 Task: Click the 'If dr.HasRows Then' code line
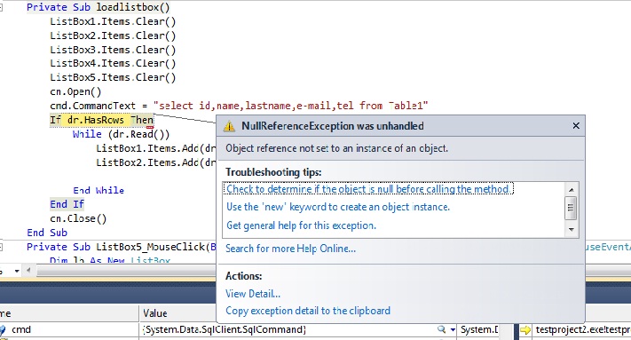pyautogui.click(x=102, y=120)
